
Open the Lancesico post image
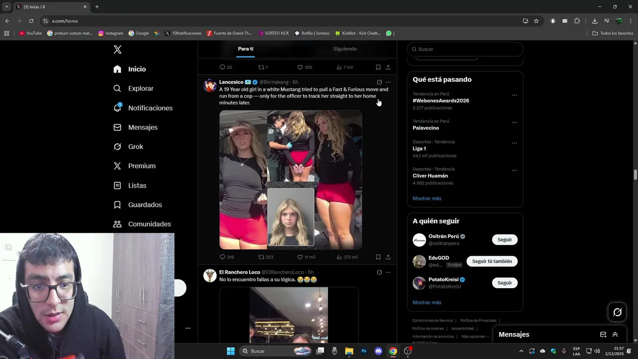(x=291, y=179)
